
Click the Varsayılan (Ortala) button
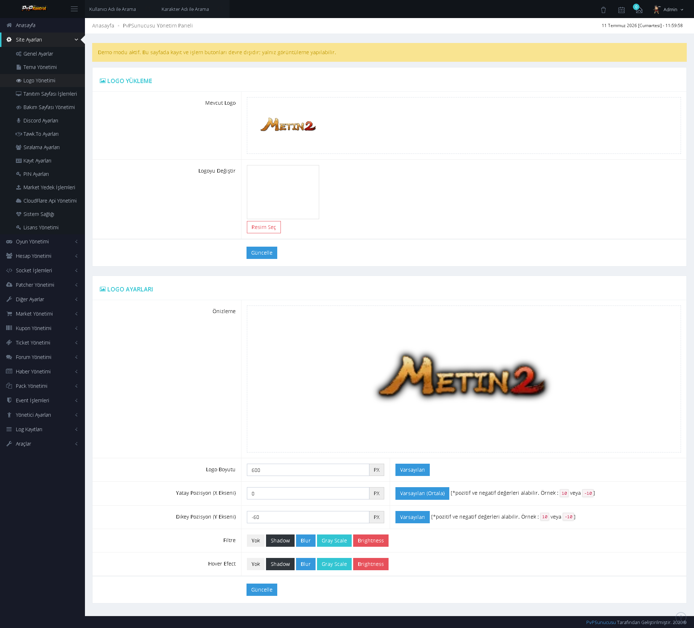pos(422,493)
